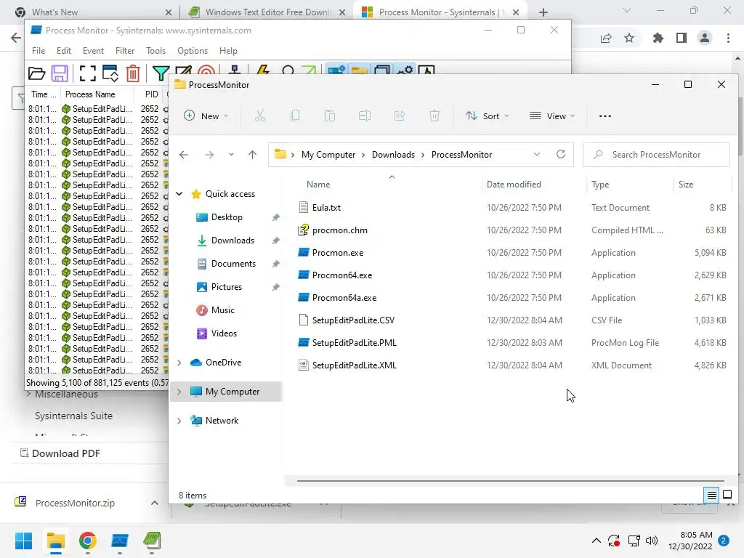Click the Delete trash icon in File Explorer
744x558 pixels.
(434, 116)
